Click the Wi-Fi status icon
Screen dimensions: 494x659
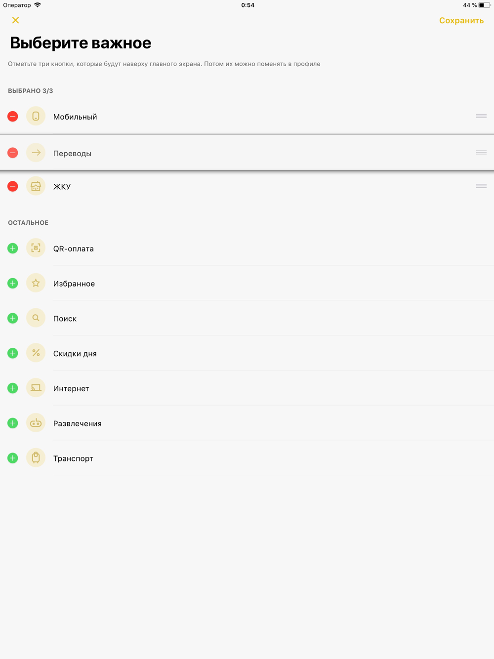[x=38, y=5]
